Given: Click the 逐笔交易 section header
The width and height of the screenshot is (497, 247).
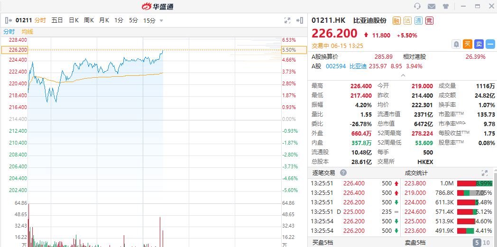Looking at the screenshot, I should pyautogui.click(x=323, y=173).
